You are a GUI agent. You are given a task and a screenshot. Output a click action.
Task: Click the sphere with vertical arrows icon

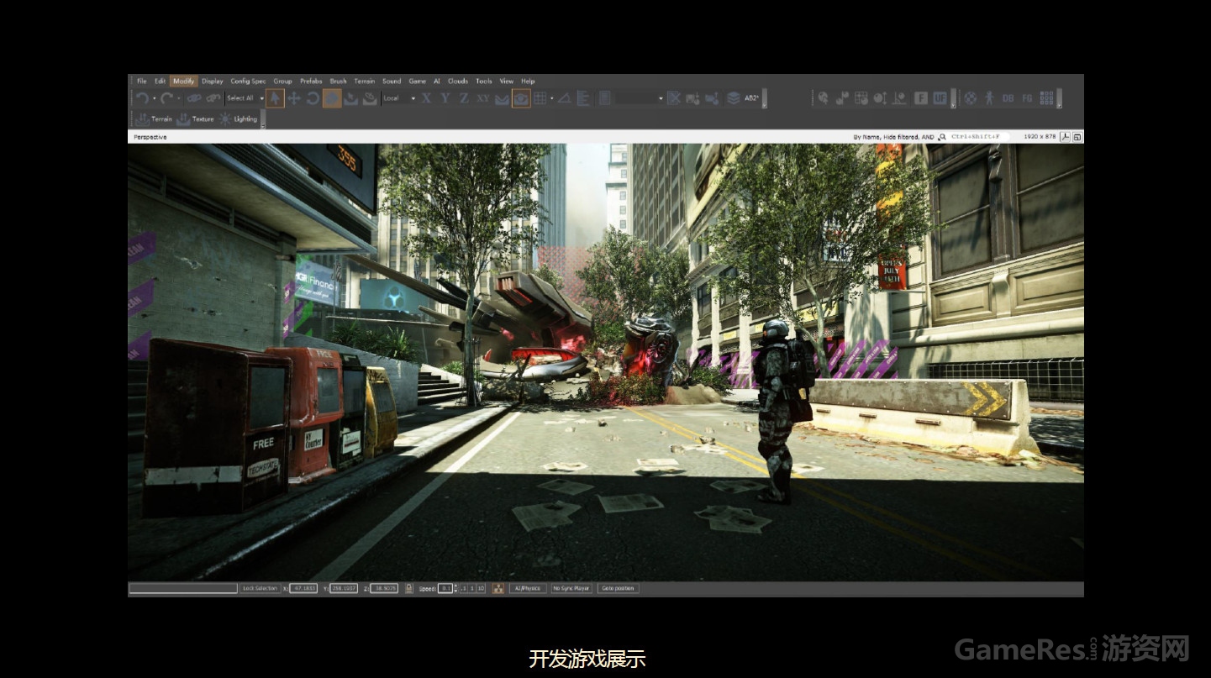coord(880,98)
